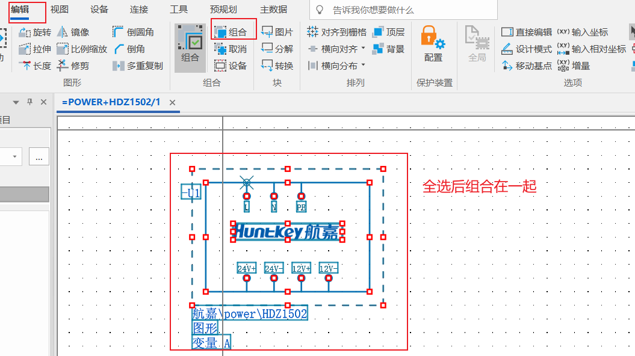Insert a 图片 picture block
This screenshot has width=635, height=356.
(277, 32)
